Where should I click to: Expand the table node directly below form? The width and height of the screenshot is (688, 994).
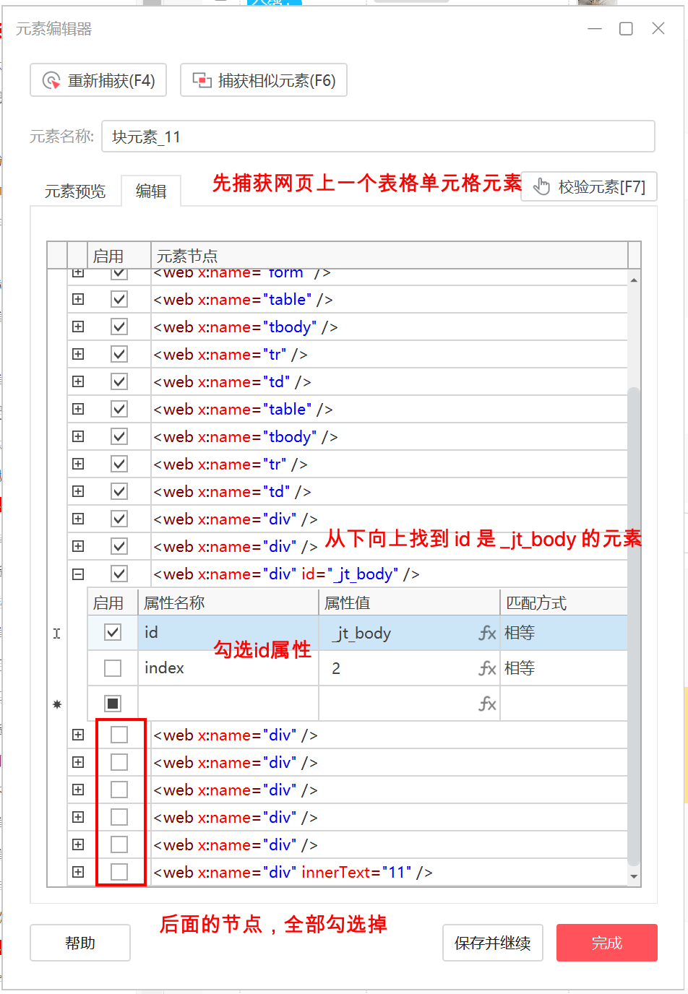78,299
